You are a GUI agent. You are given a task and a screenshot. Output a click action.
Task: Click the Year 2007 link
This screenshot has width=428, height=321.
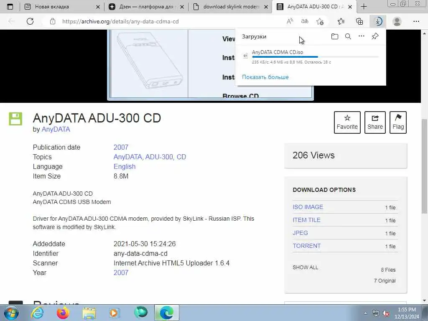tap(121, 273)
